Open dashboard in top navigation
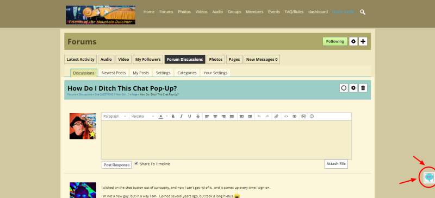The height and width of the screenshot is (198, 435). (x=318, y=12)
